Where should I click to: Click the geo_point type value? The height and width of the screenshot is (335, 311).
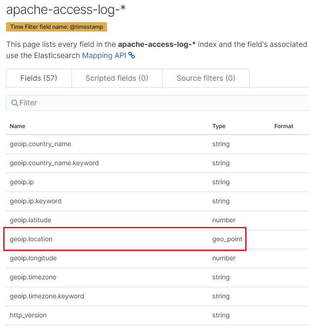pos(227,239)
